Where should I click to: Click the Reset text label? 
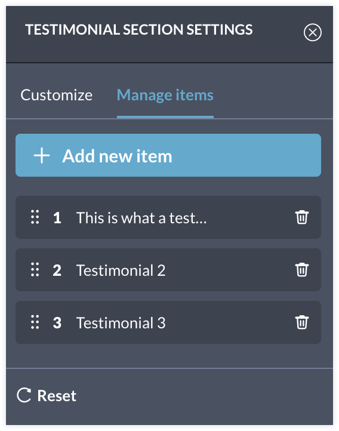(x=57, y=396)
